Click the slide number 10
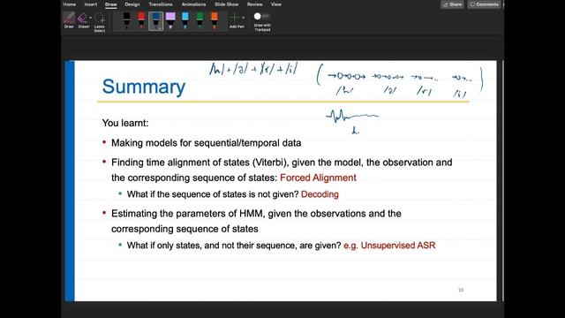Image resolution: width=565 pixels, height=318 pixels. tap(461, 290)
